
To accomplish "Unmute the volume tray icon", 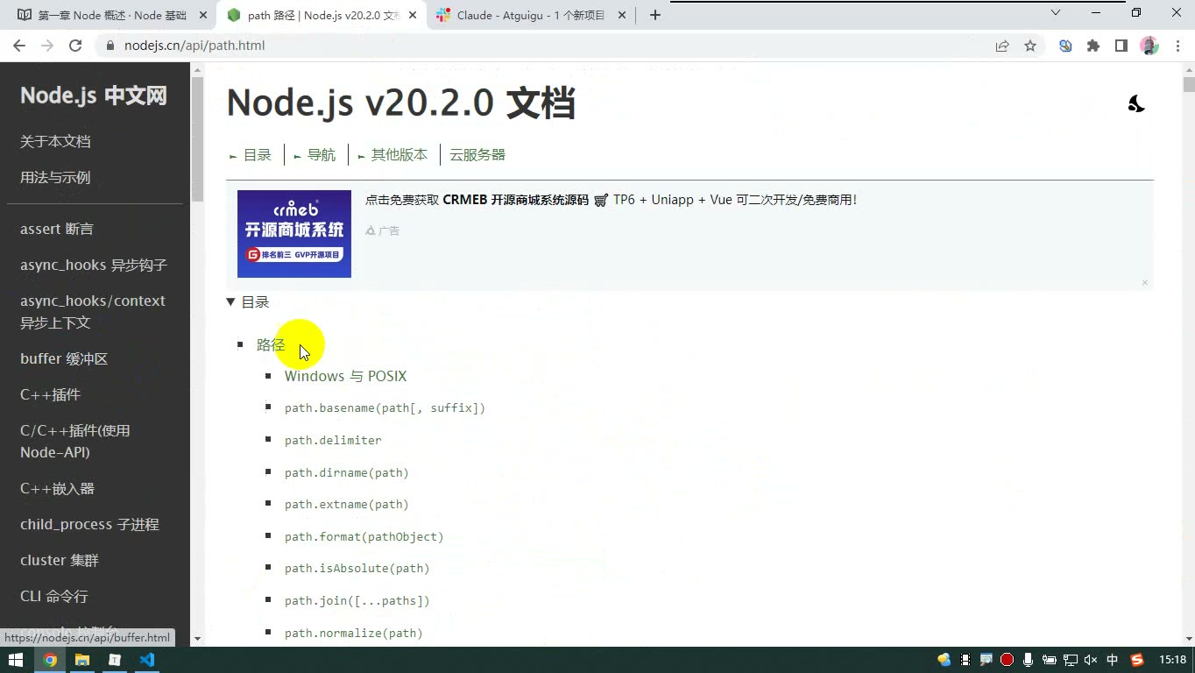I will click(1091, 660).
